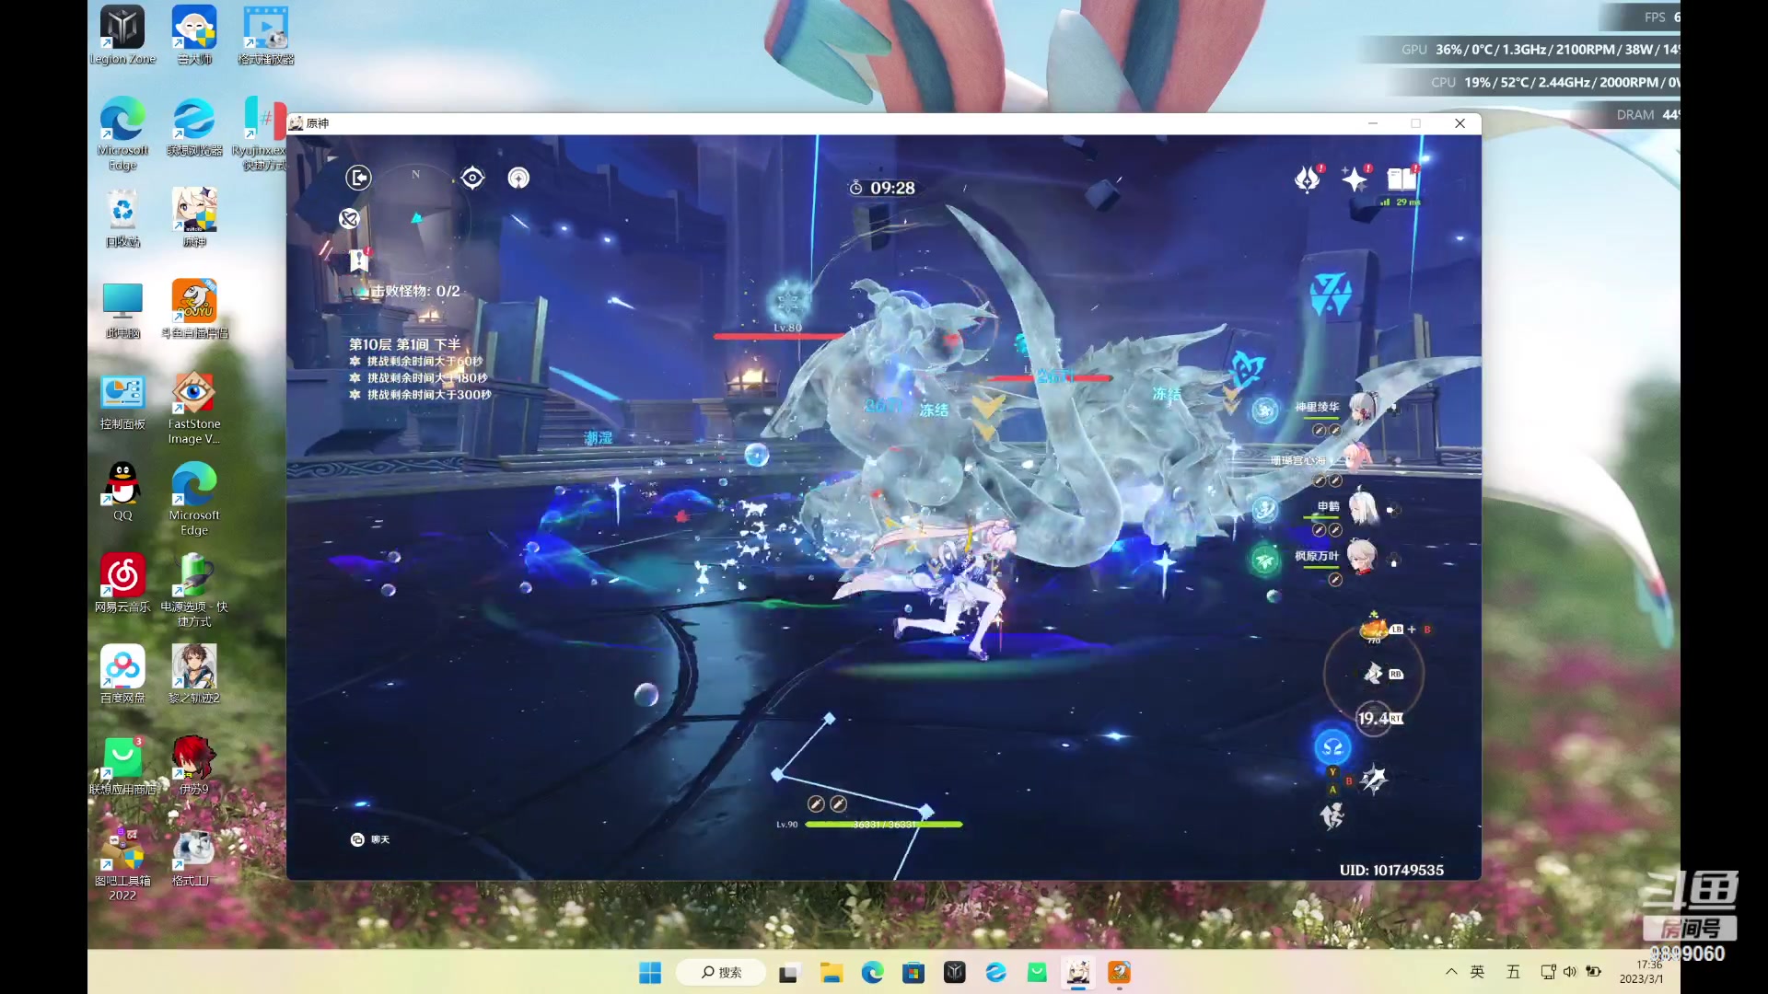Image resolution: width=1768 pixels, height=994 pixels.
Task: Open 控制面板 desktop icon
Action: pos(122,400)
